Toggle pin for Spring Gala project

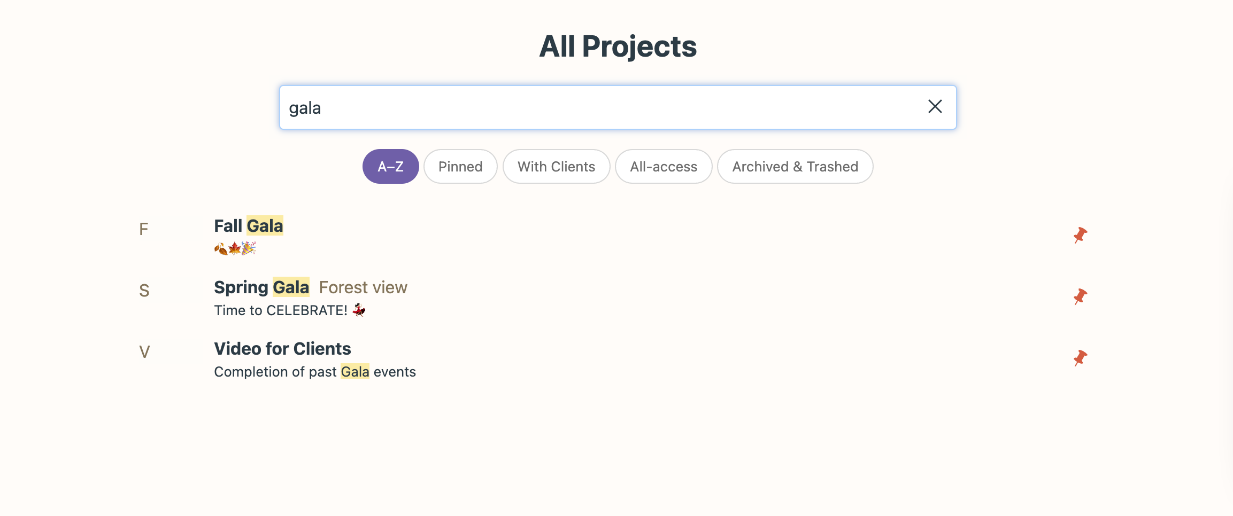click(1080, 296)
